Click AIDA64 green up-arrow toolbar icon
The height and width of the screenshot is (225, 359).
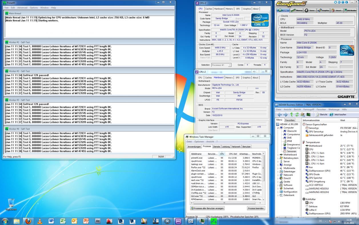(x=292, y=115)
